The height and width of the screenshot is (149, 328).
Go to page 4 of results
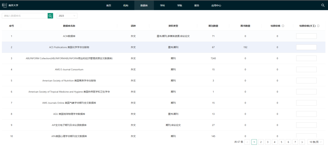click(275, 142)
